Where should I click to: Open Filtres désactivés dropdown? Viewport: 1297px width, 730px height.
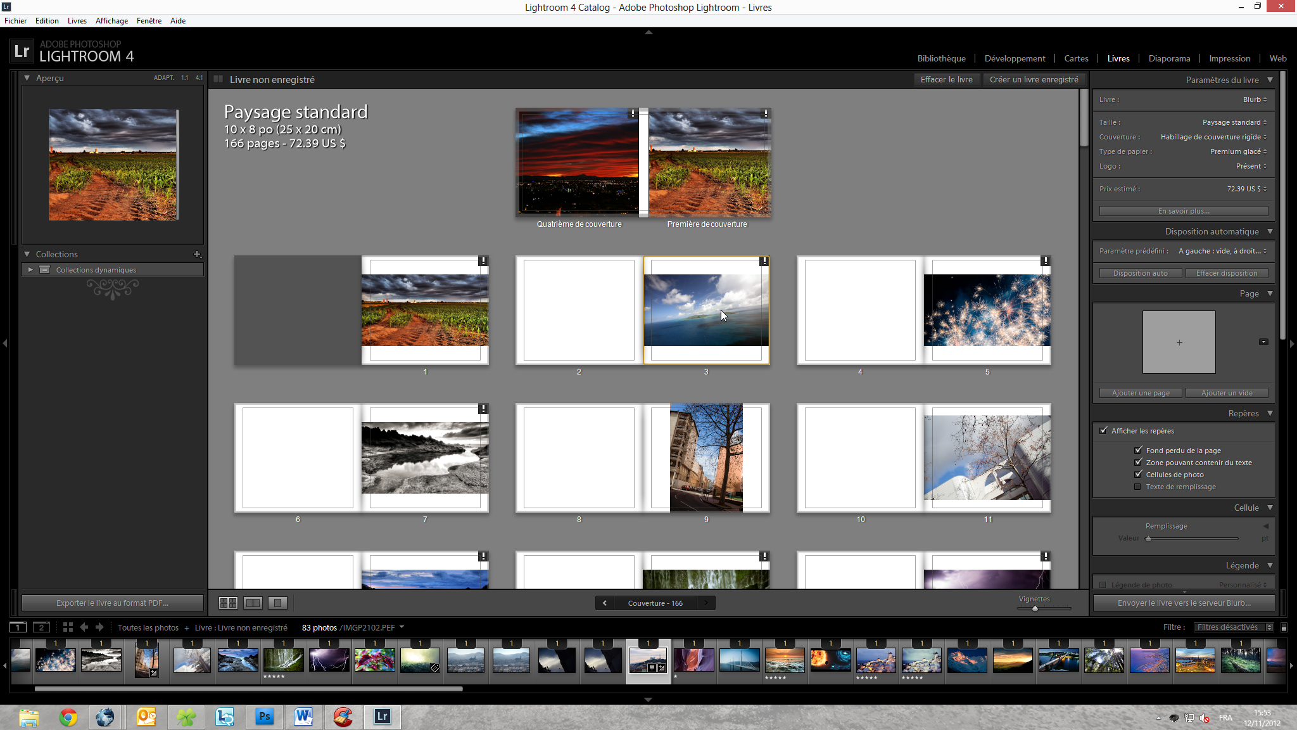tap(1234, 627)
